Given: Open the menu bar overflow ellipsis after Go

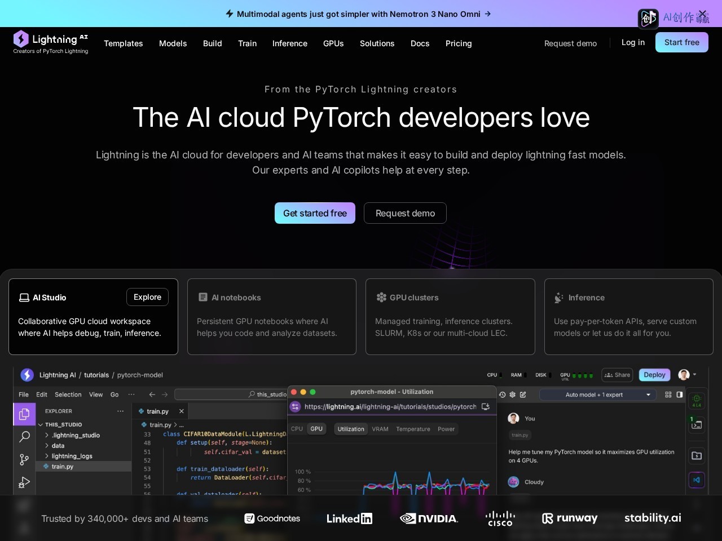Looking at the screenshot, I should tap(131, 394).
